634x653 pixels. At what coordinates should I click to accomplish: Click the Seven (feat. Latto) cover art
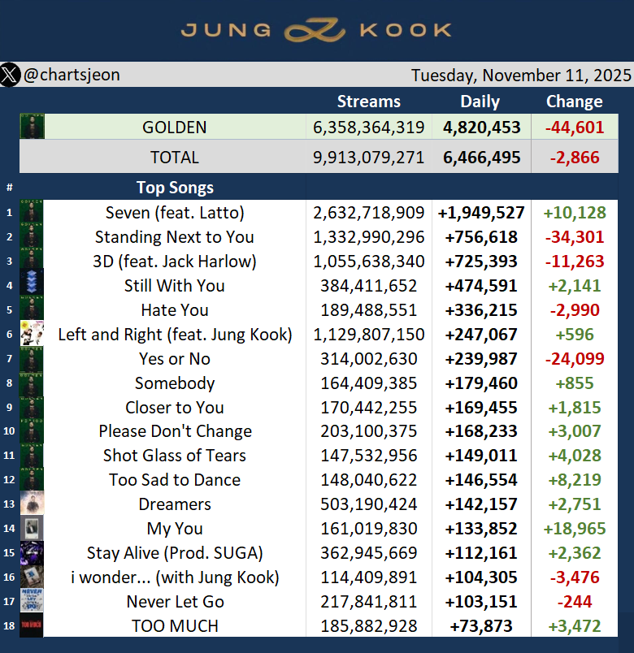[x=32, y=212]
